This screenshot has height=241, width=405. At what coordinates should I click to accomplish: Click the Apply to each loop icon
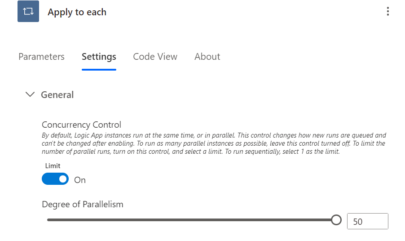pos(28,12)
